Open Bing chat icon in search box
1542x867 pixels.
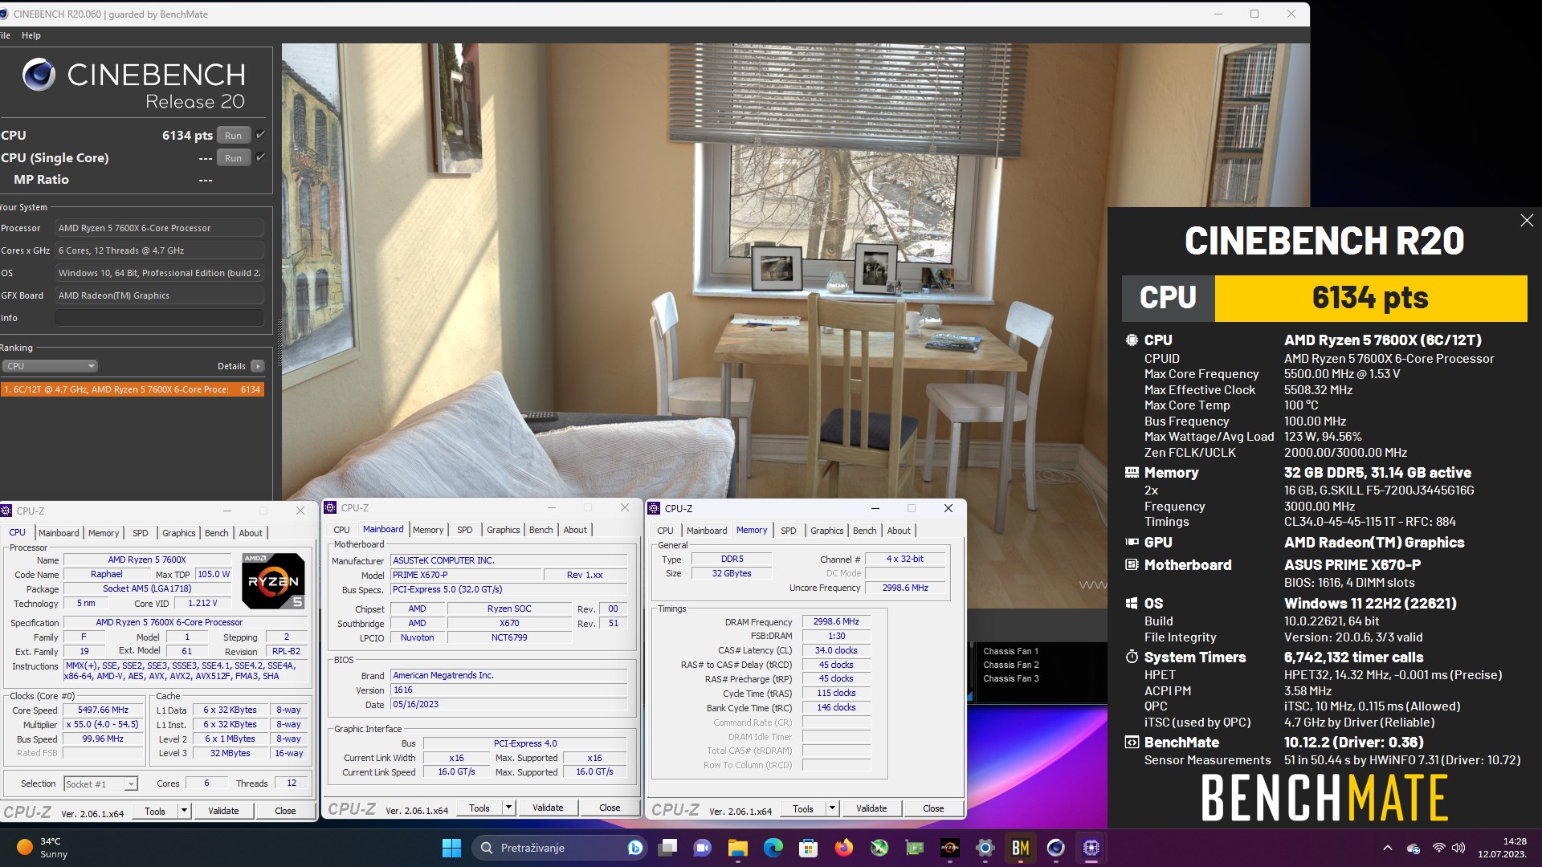(634, 848)
